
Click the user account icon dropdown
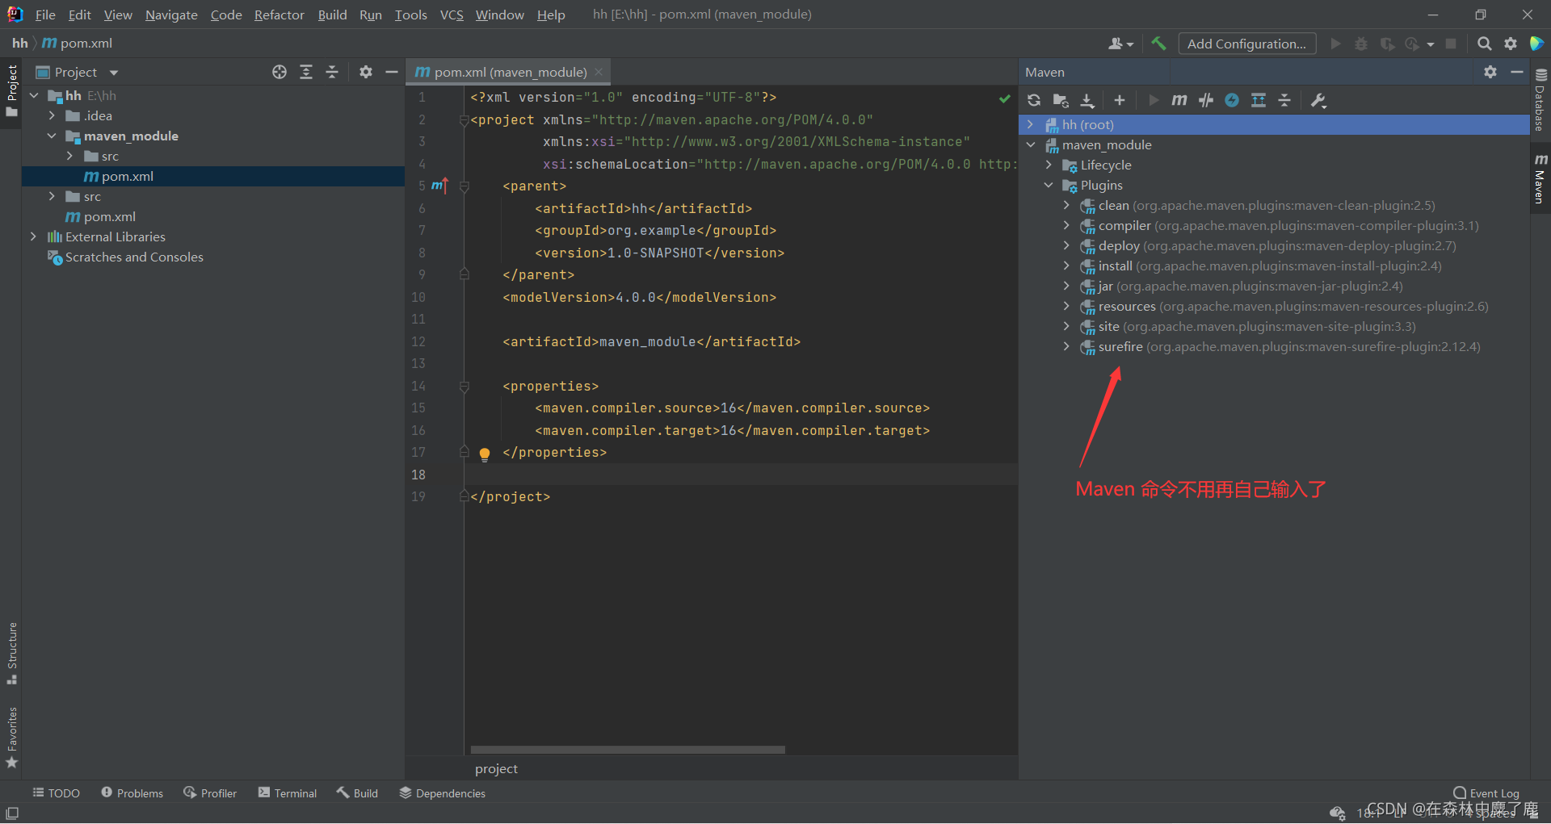(x=1120, y=44)
